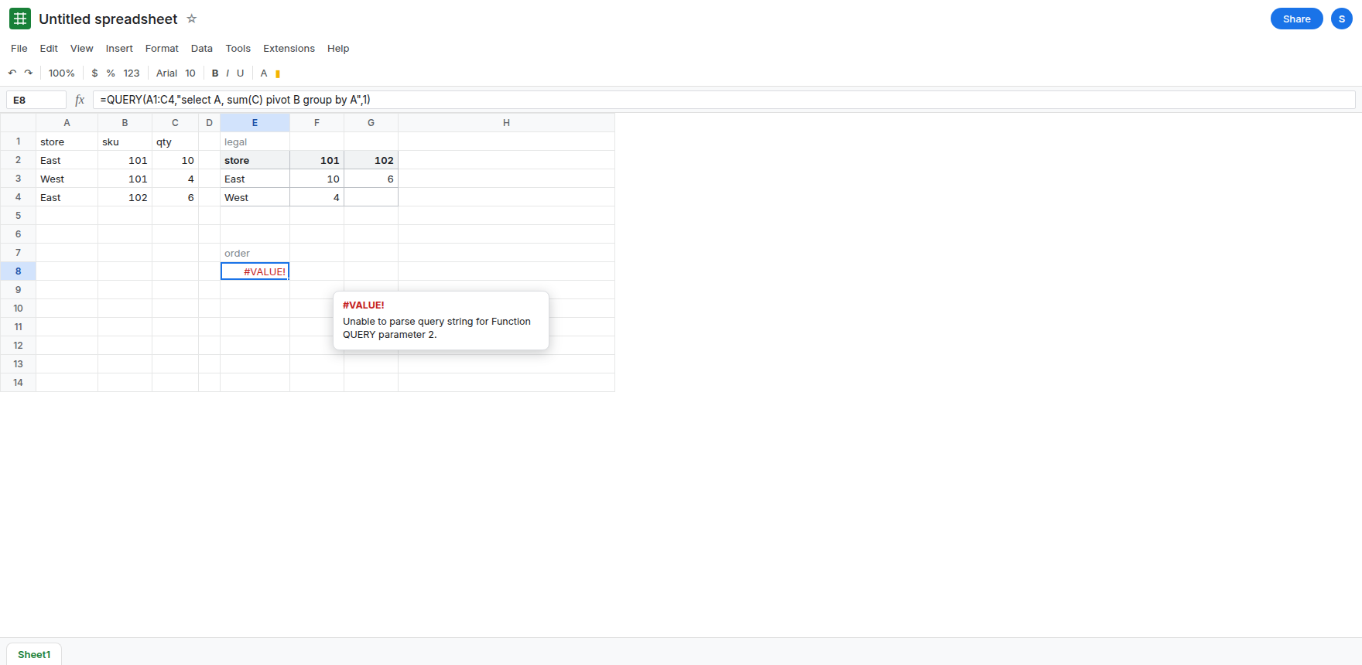
Task: Toggle italic formatting
Action: [x=228, y=73]
